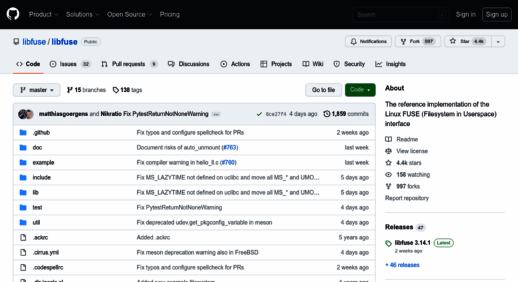Open pull request #763 link
Viewport: 518px width, 282px height.
point(229,147)
